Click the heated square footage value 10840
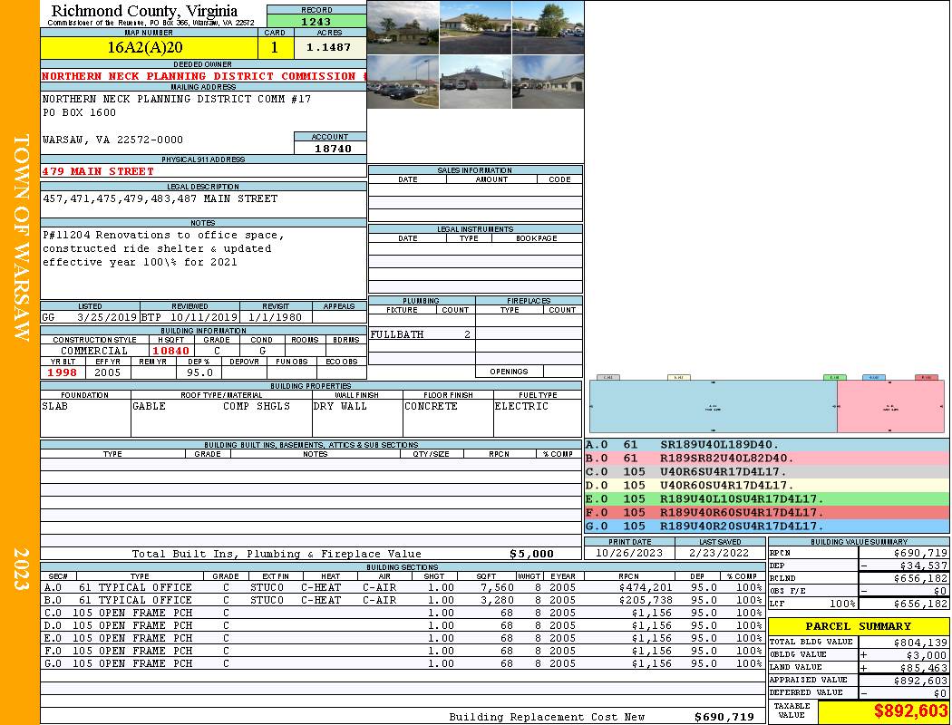Screen dimensions: 952x725 coord(171,351)
